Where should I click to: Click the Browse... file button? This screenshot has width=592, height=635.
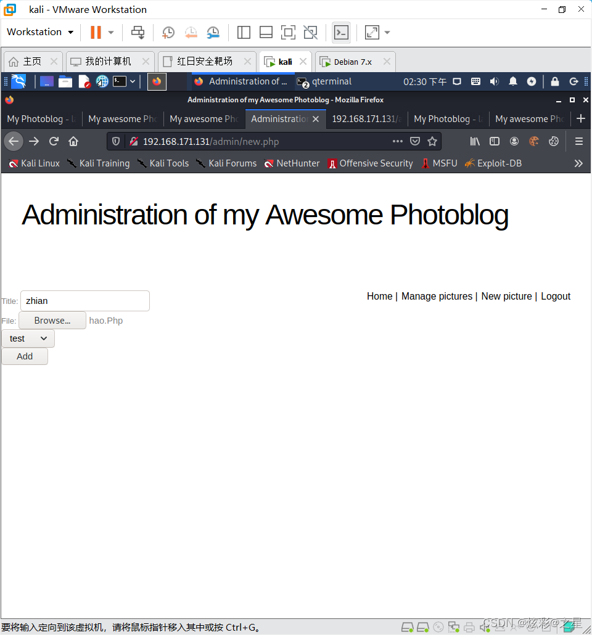tap(52, 321)
